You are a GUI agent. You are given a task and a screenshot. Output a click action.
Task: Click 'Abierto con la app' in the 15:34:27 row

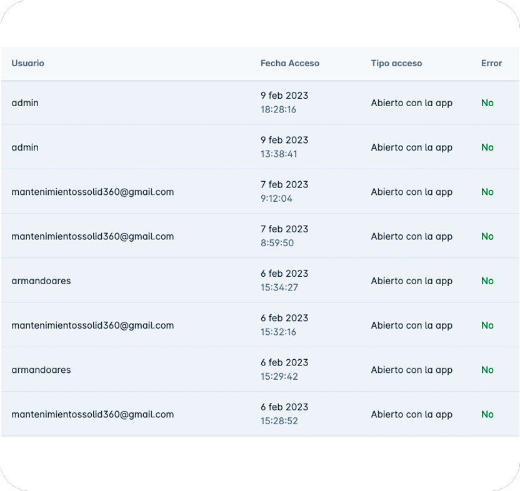tap(411, 281)
